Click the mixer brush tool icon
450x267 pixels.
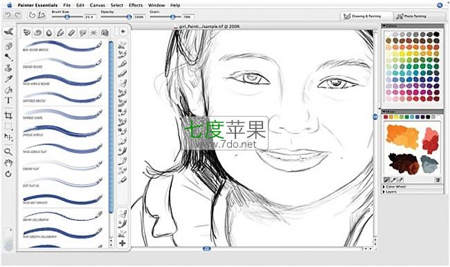(387, 180)
